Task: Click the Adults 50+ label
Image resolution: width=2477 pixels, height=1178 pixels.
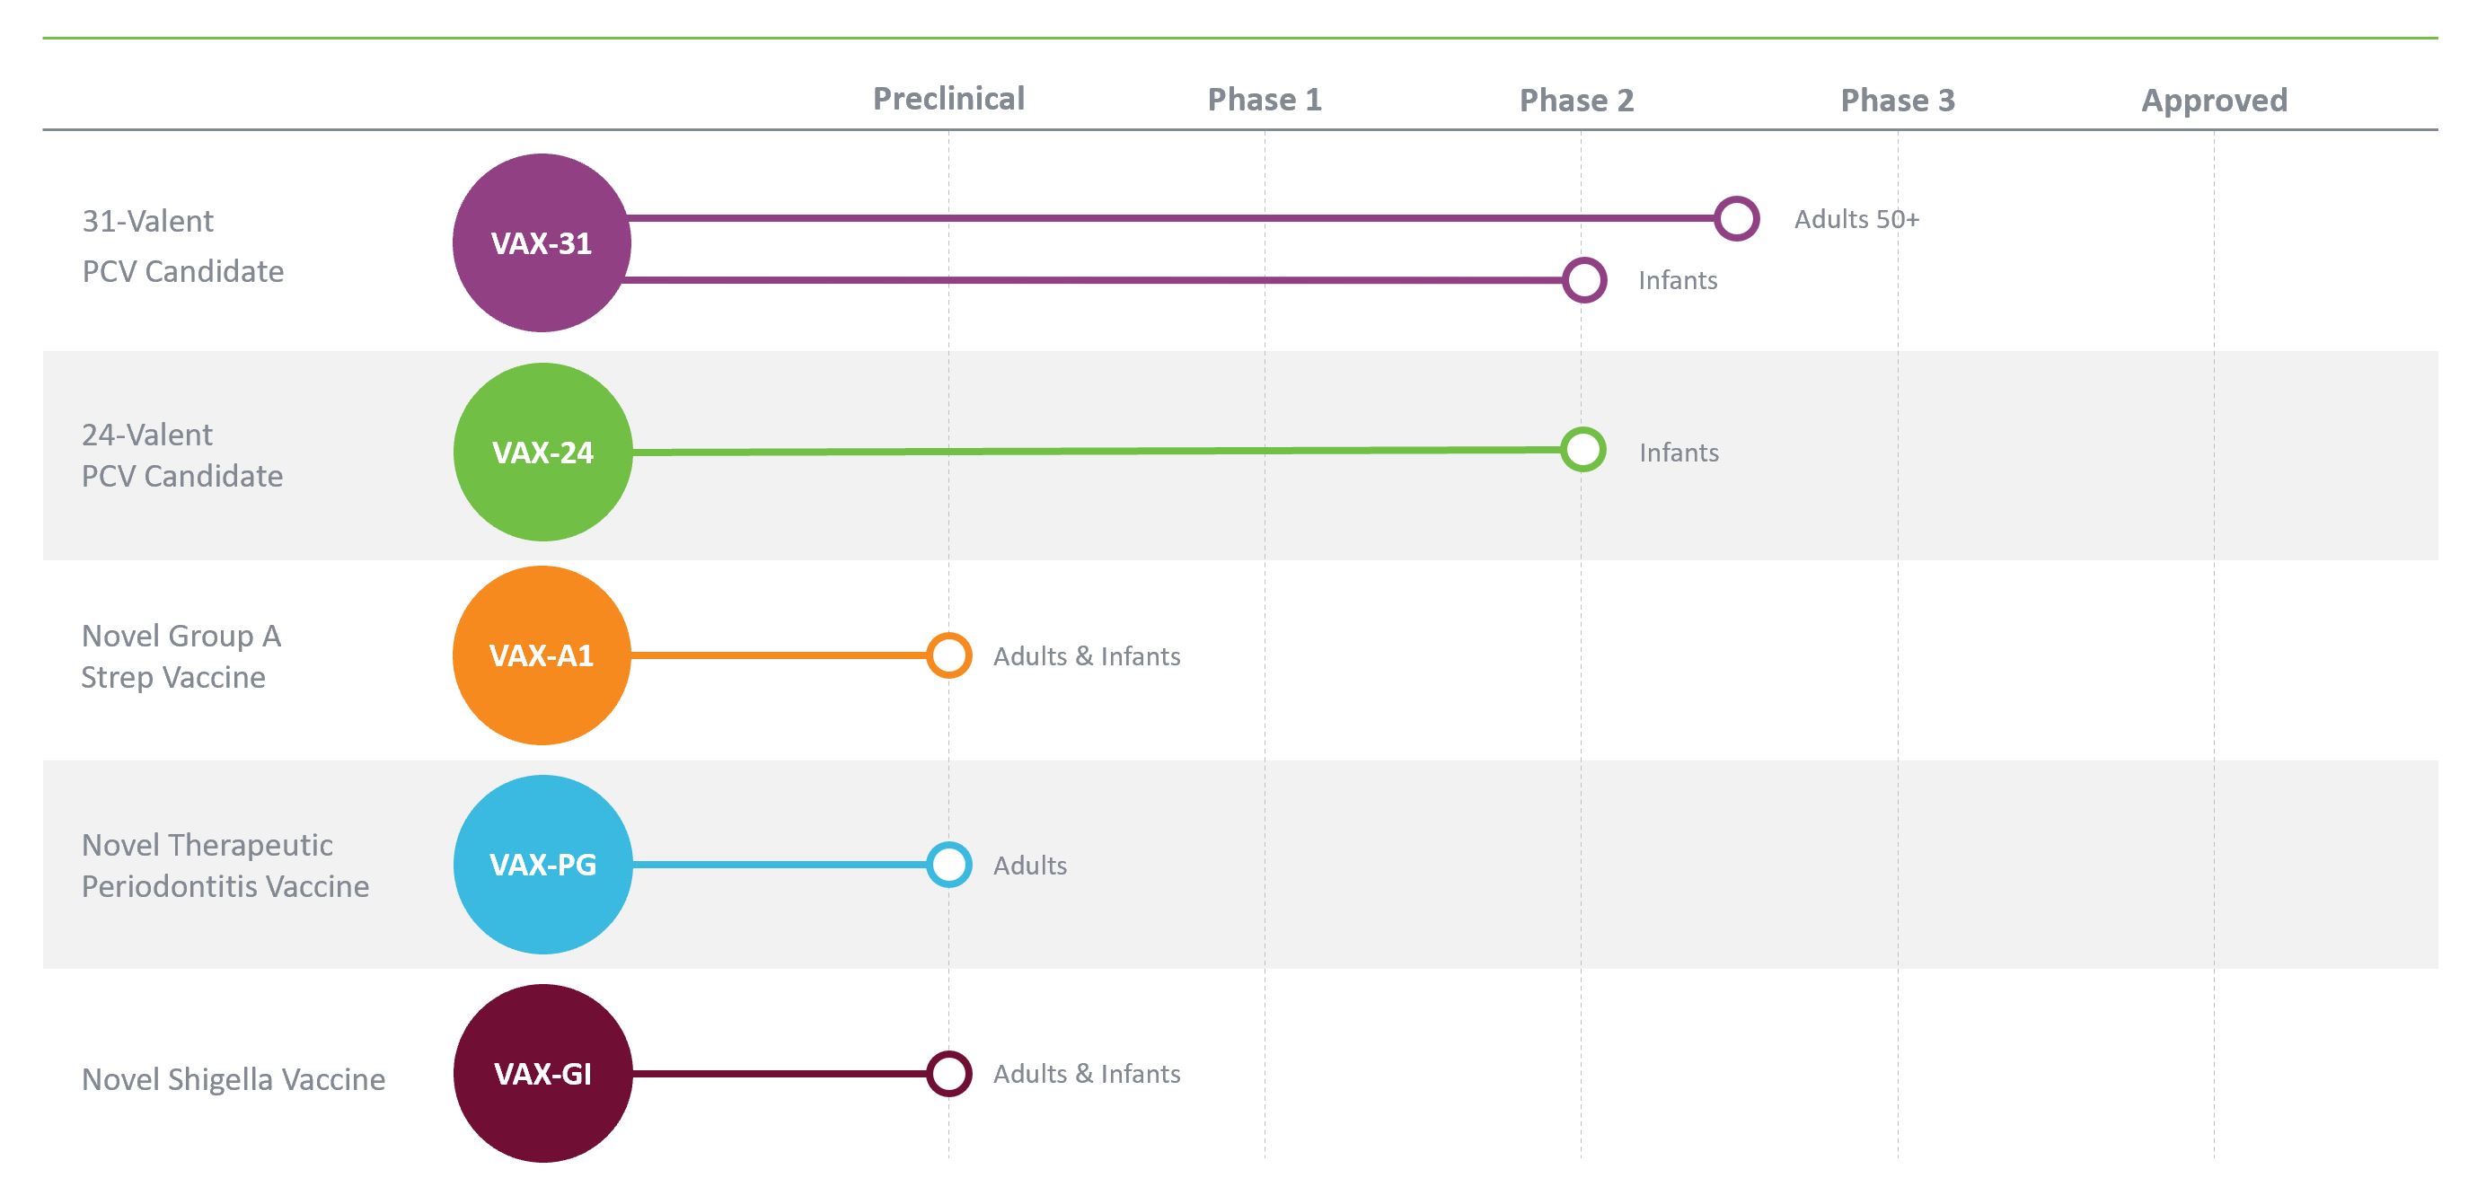Action: pyautogui.click(x=1856, y=219)
